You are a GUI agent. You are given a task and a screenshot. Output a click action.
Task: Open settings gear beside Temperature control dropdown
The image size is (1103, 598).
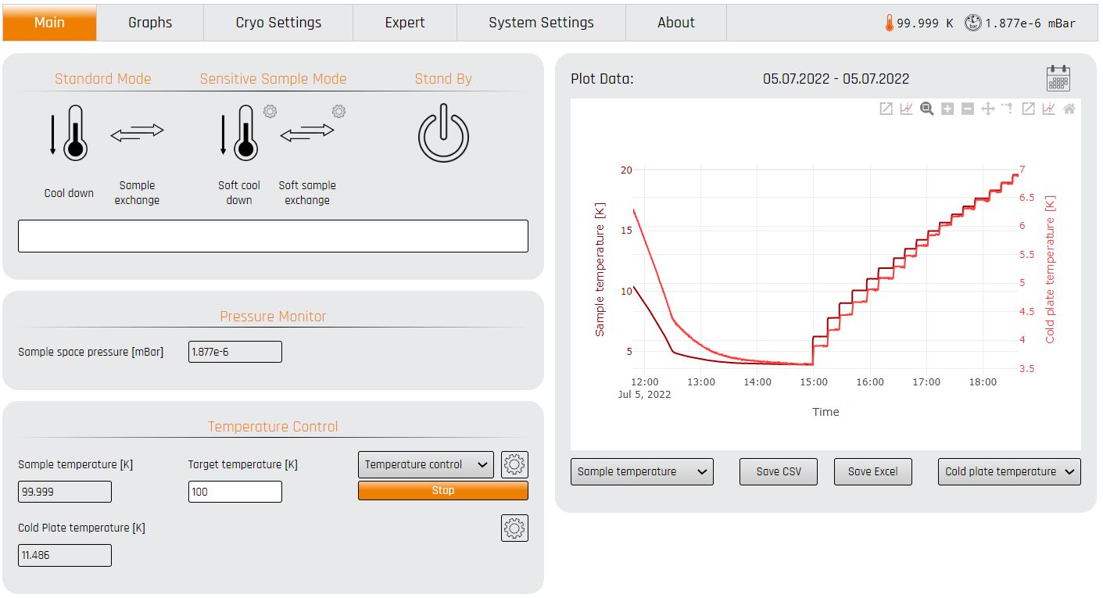coord(514,464)
